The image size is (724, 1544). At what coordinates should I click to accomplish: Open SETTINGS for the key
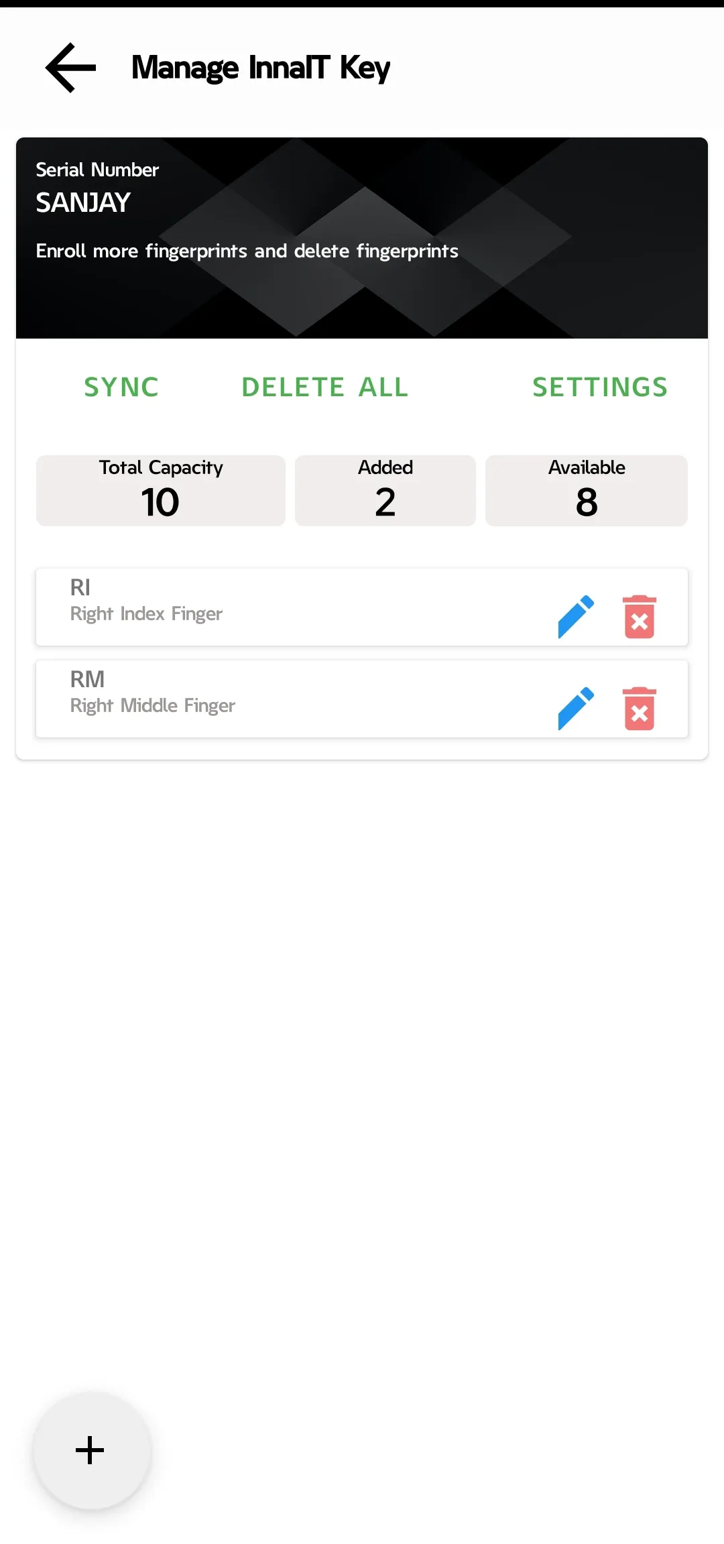[600, 387]
